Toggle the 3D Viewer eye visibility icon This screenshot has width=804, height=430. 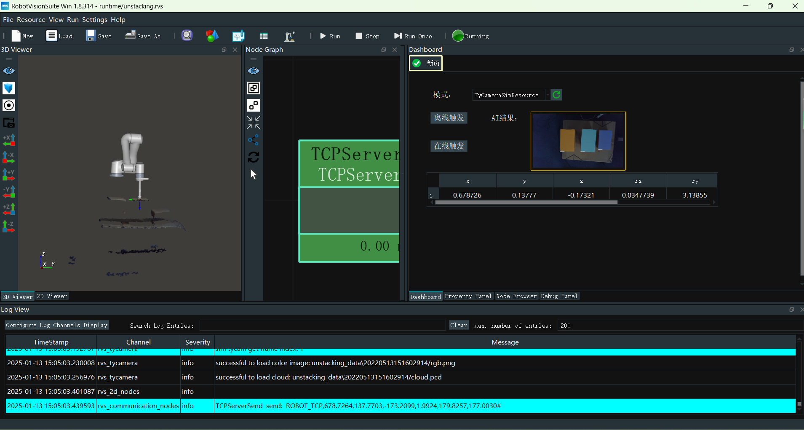[9, 71]
